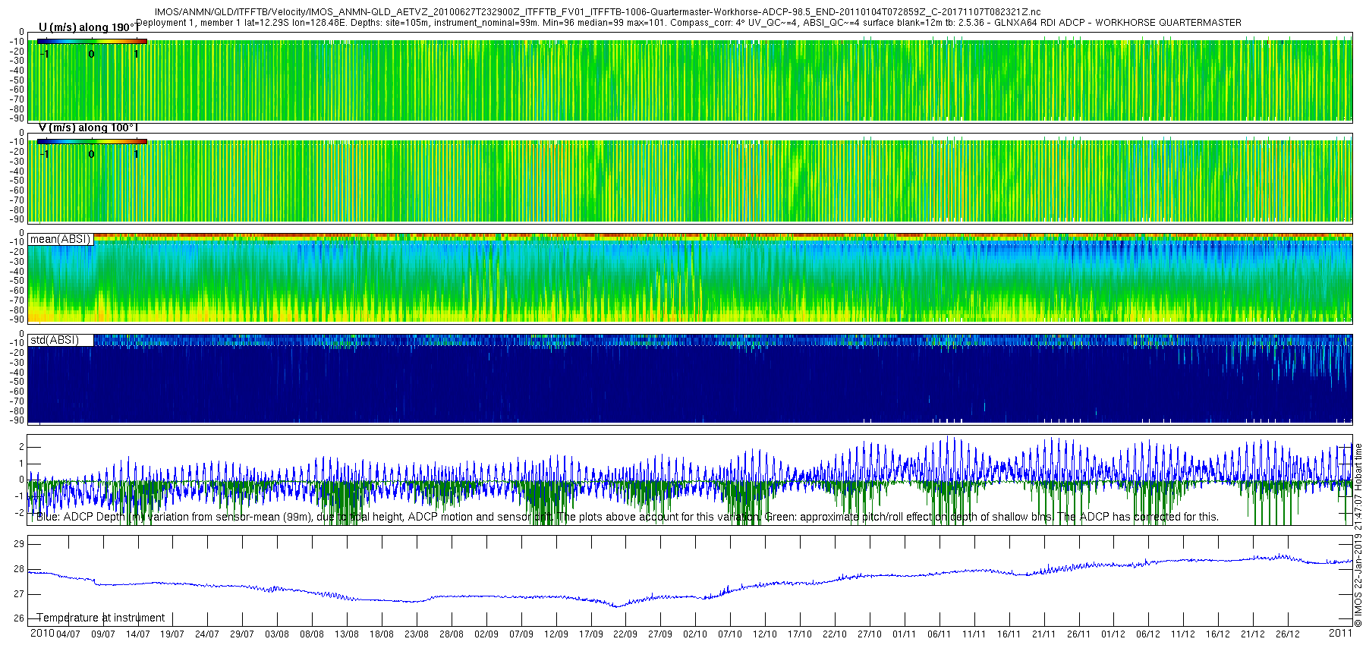
Task: Click the '21/11' date tick label
Action: coord(1044,634)
